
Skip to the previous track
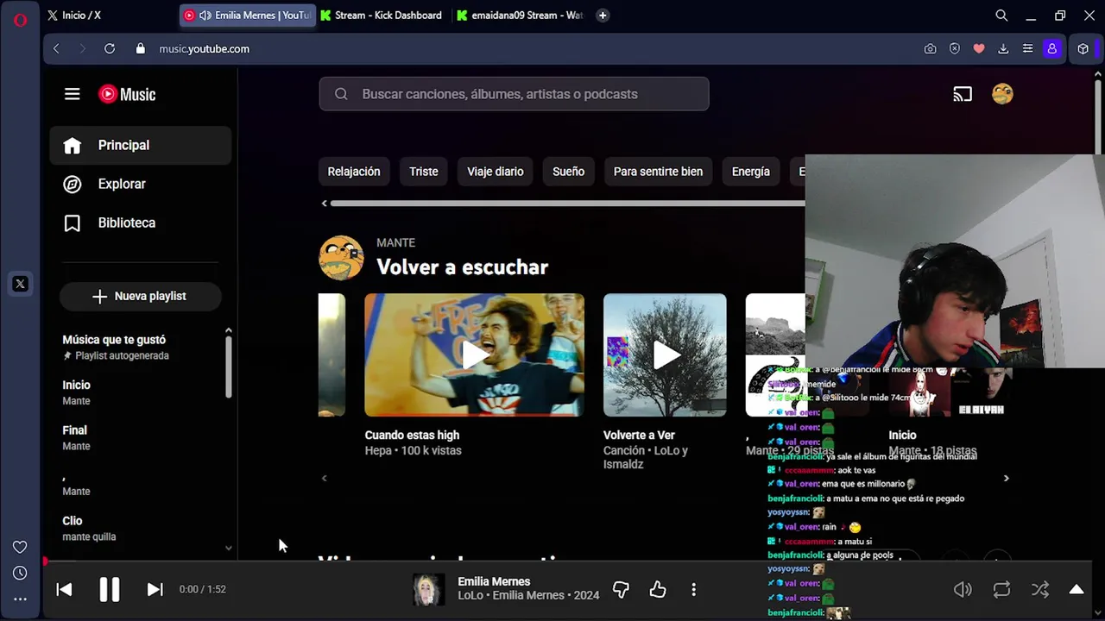[x=64, y=589]
